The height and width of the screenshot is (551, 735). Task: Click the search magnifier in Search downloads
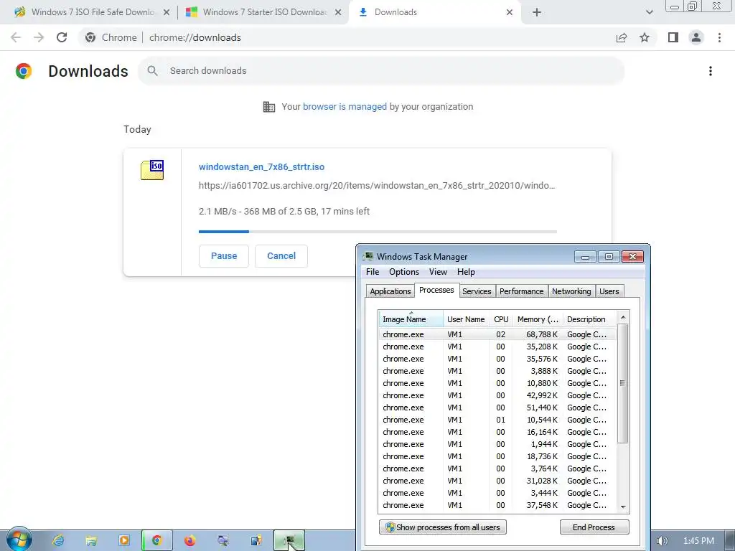(152, 71)
